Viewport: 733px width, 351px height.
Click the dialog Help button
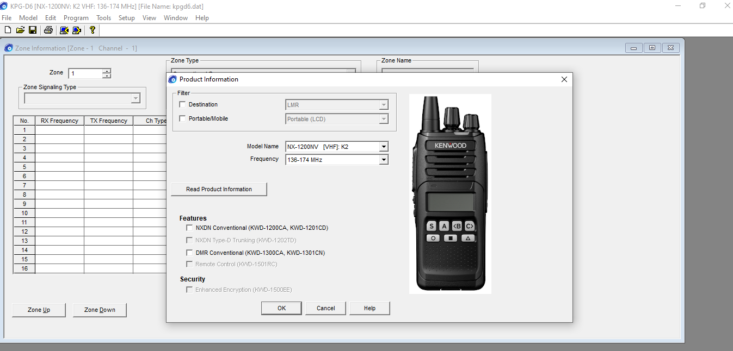pos(369,308)
